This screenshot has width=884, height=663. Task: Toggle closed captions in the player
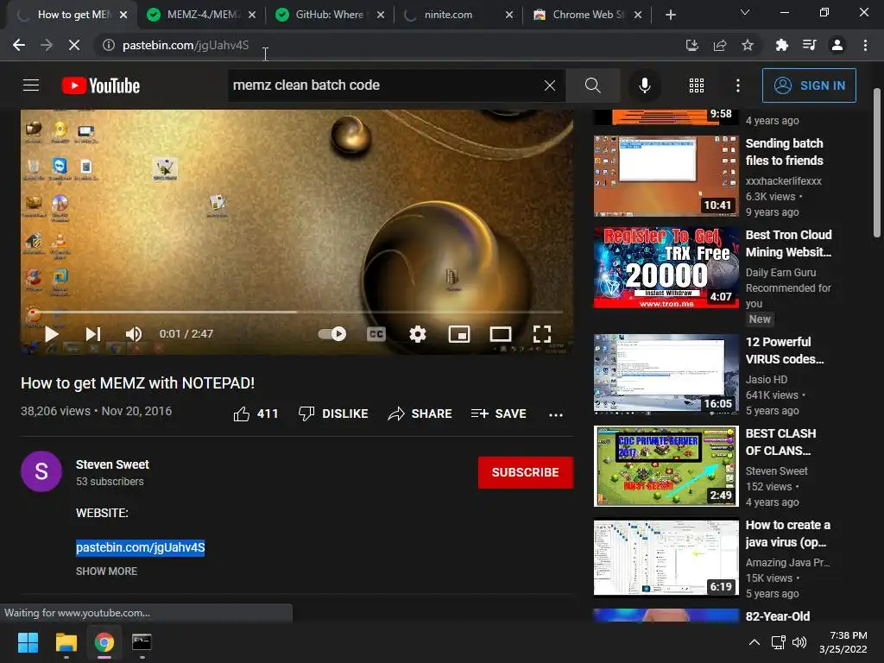pos(376,334)
